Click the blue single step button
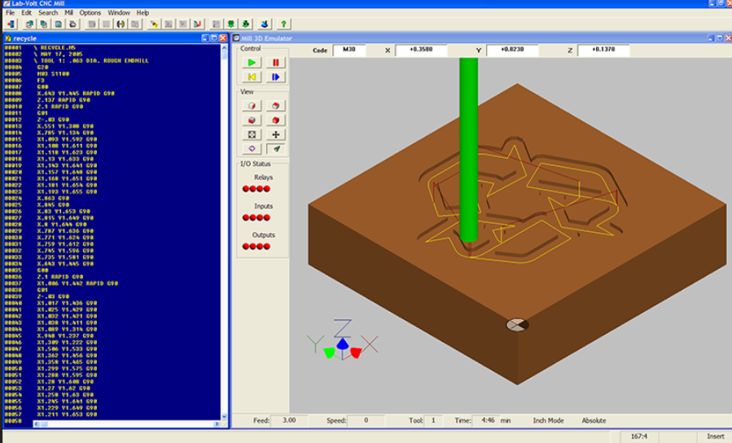Image resolution: width=732 pixels, height=443 pixels. pyautogui.click(x=275, y=77)
